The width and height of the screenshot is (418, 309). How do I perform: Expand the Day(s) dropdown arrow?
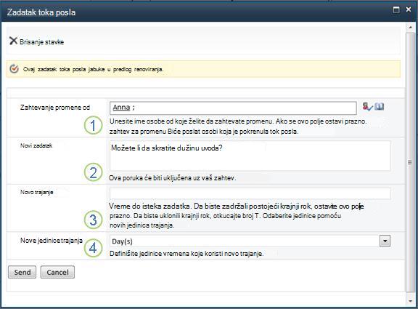(385, 241)
